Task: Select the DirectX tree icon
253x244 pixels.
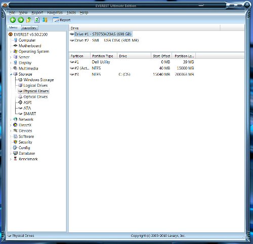Action: click(x=15, y=125)
